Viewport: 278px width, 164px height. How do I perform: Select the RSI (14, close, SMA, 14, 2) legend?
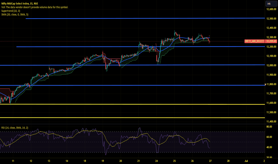click(x=15, y=128)
